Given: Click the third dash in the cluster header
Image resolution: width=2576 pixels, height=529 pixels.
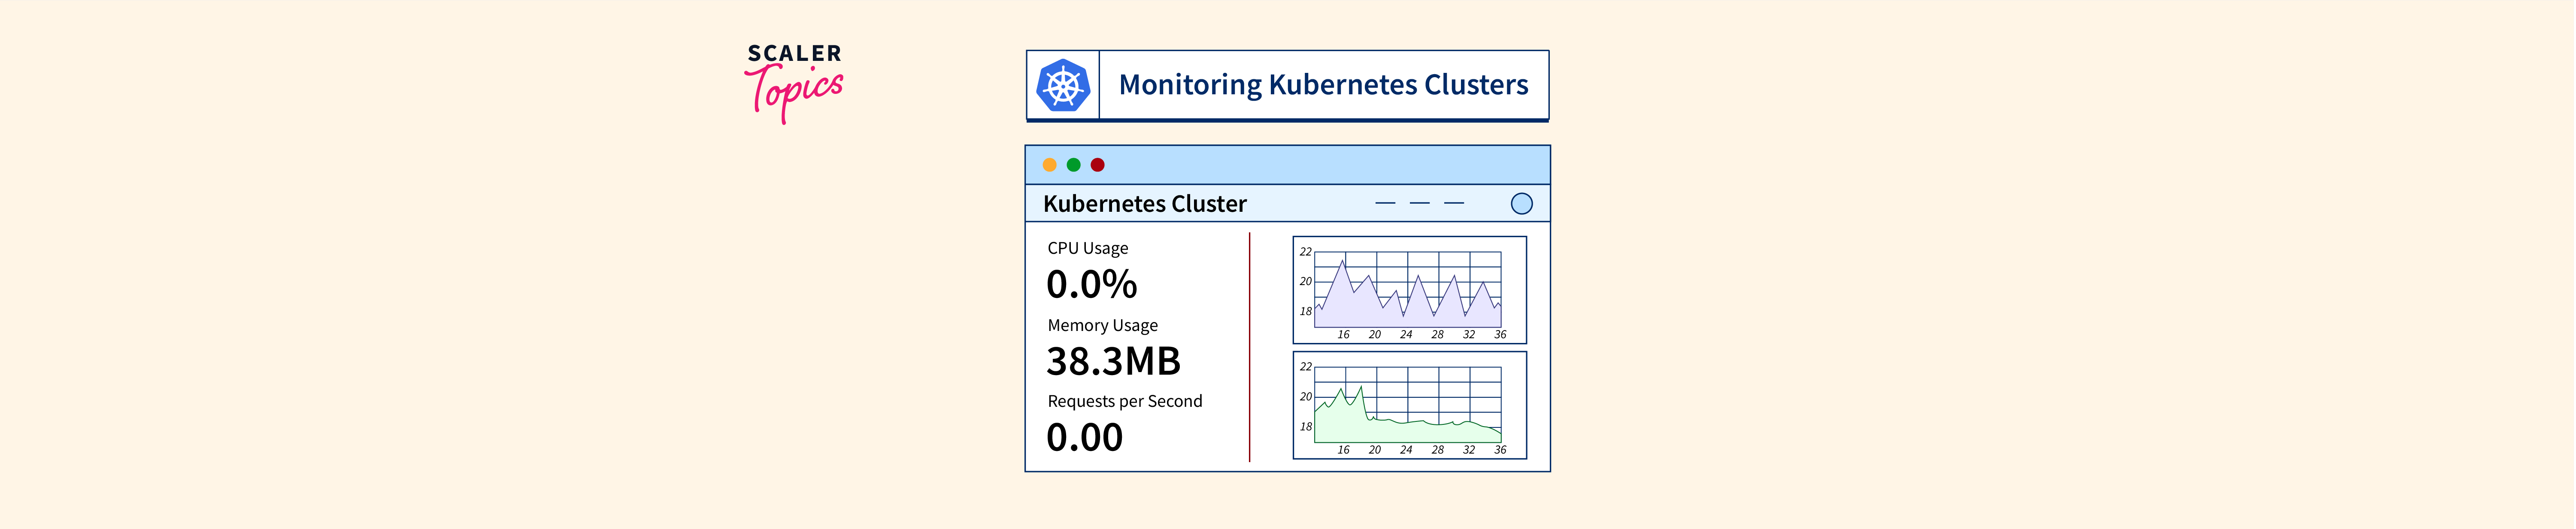Looking at the screenshot, I should coord(1454,203).
